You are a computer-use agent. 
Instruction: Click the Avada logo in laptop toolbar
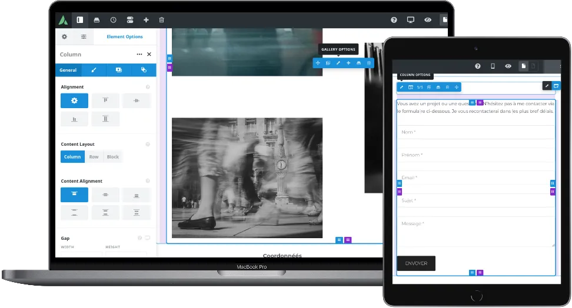coord(64,20)
